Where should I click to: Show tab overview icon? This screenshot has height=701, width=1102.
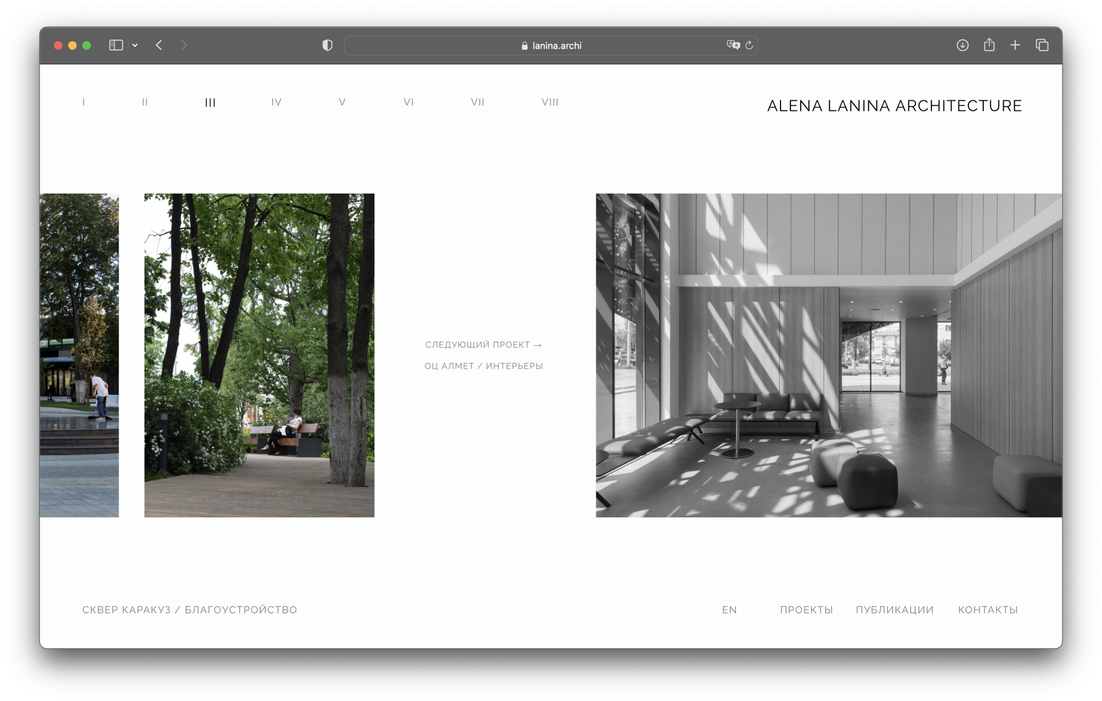coord(1042,45)
